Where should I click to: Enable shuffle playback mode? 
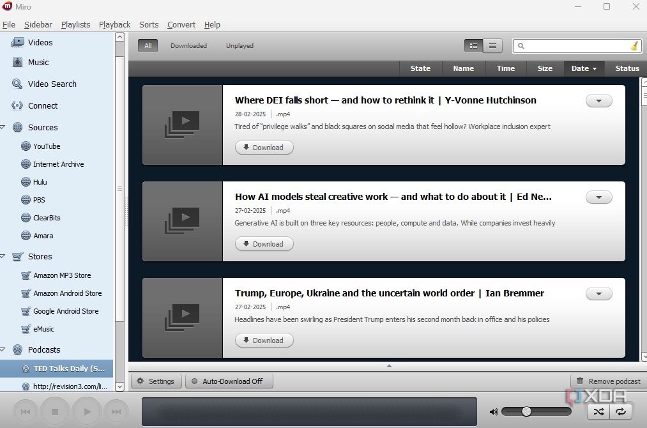click(598, 412)
